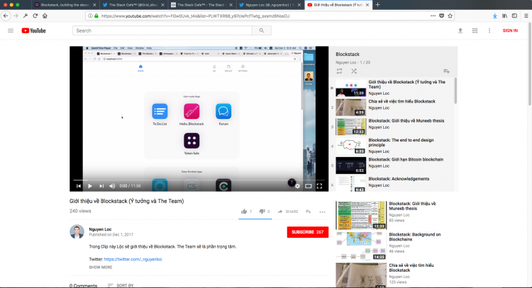The image size is (532, 288).
Task: Skip to next video in player
Action: pyautogui.click(x=101, y=186)
